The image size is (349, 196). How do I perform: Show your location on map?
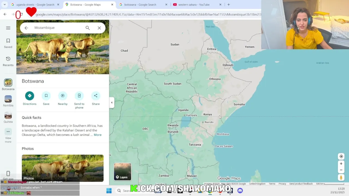341,157
